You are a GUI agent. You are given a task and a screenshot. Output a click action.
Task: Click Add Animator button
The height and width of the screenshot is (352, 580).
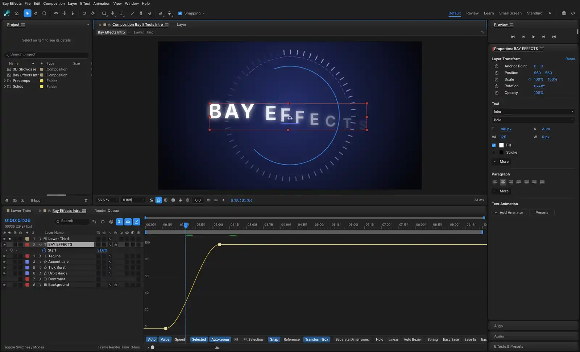pos(509,213)
